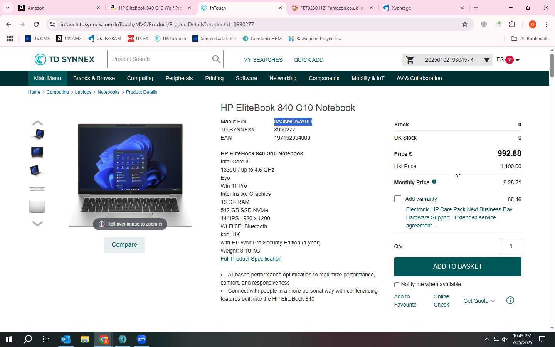Open Outlook from the taskbar
Viewport: 555px width, 347px height.
tap(66, 339)
